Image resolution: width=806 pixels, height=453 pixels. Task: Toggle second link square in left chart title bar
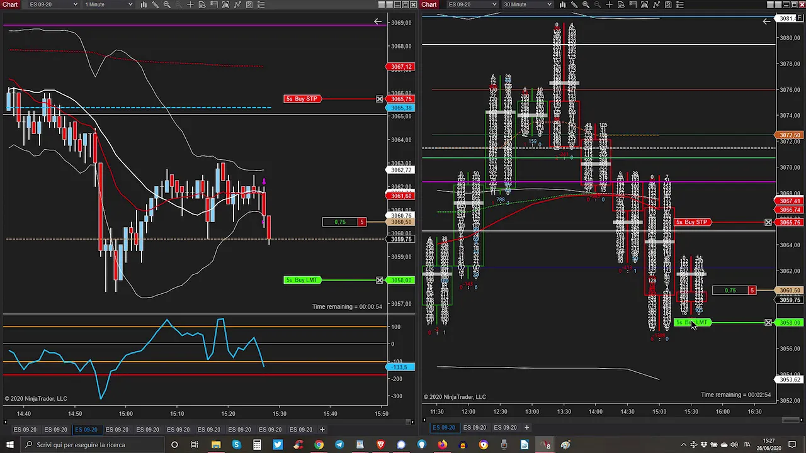pyautogui.click(x=389, y=4)
